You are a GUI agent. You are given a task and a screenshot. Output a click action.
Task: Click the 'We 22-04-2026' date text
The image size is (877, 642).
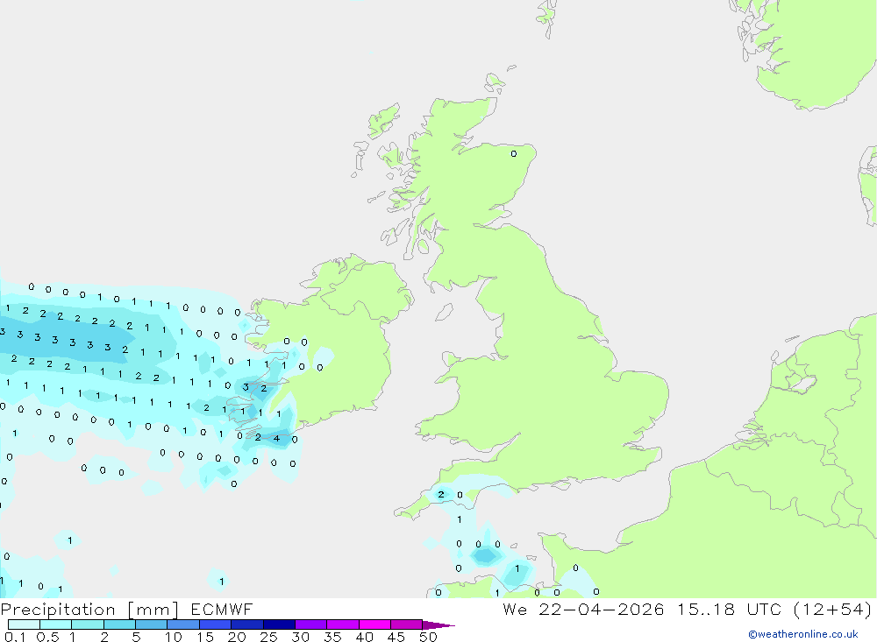point(583,610)
